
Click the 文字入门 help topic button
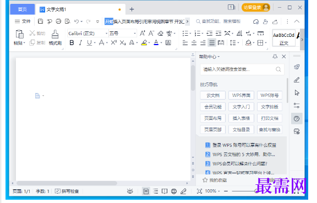241,107
